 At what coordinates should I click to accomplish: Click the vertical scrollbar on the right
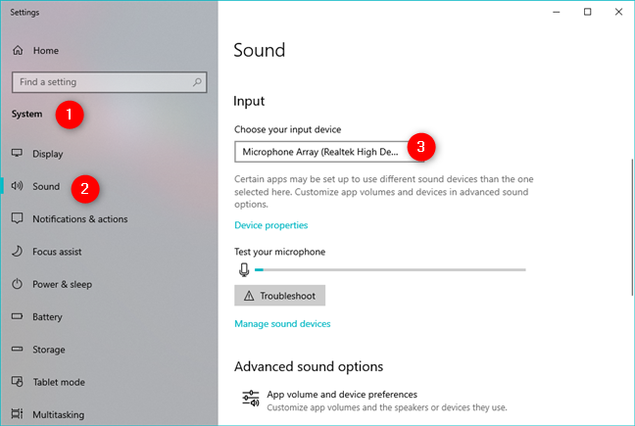point(632,227)
